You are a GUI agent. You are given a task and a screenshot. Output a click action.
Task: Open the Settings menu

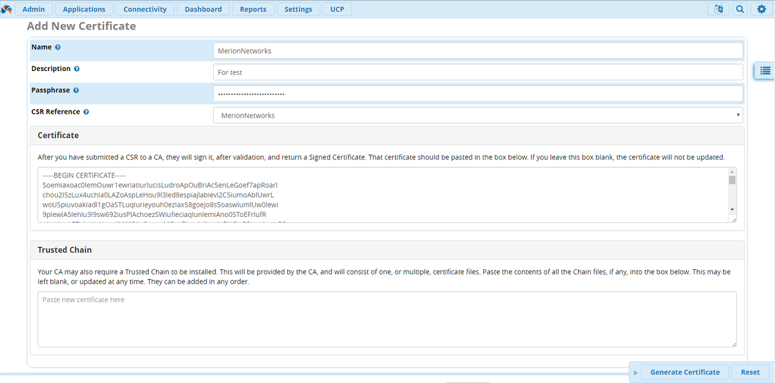coord(298,9)
